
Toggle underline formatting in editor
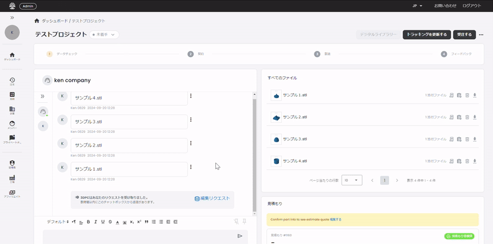click(x=103, y=222)
